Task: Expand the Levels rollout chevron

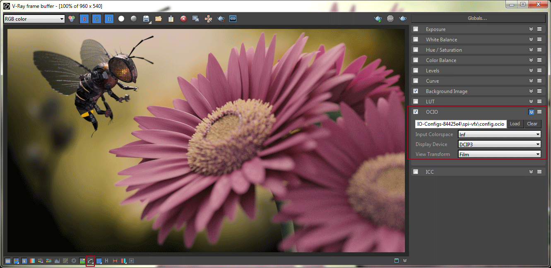Action: [531, 70]
